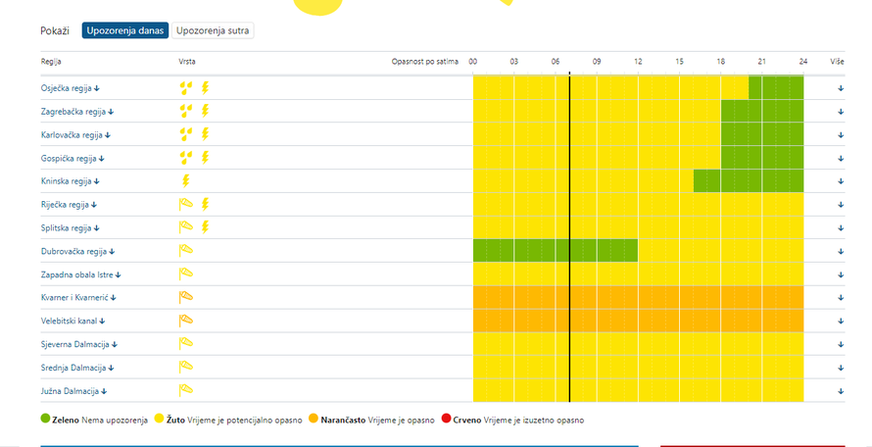
Task: Click the green Zeleno legend color dot
Action: click(x=46, y=419)
